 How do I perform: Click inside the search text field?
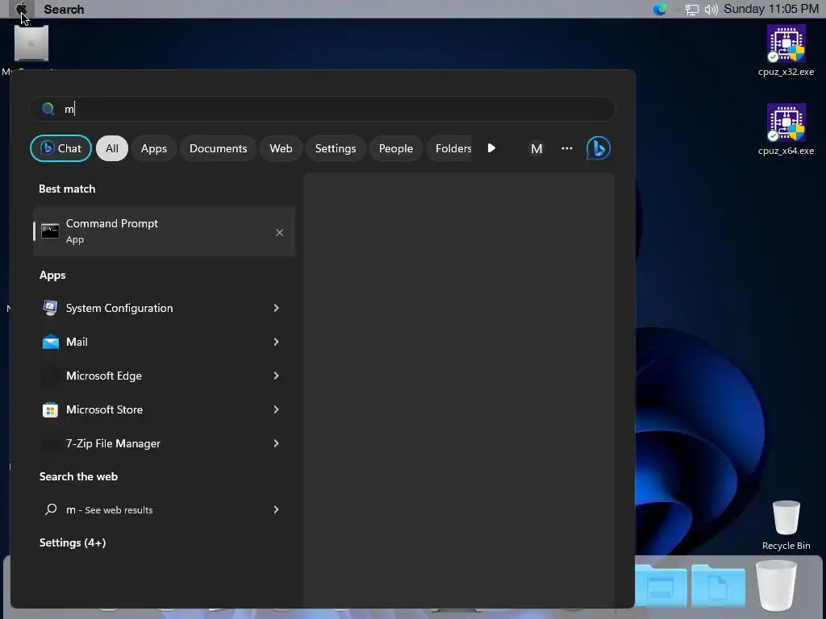[322, 109]
